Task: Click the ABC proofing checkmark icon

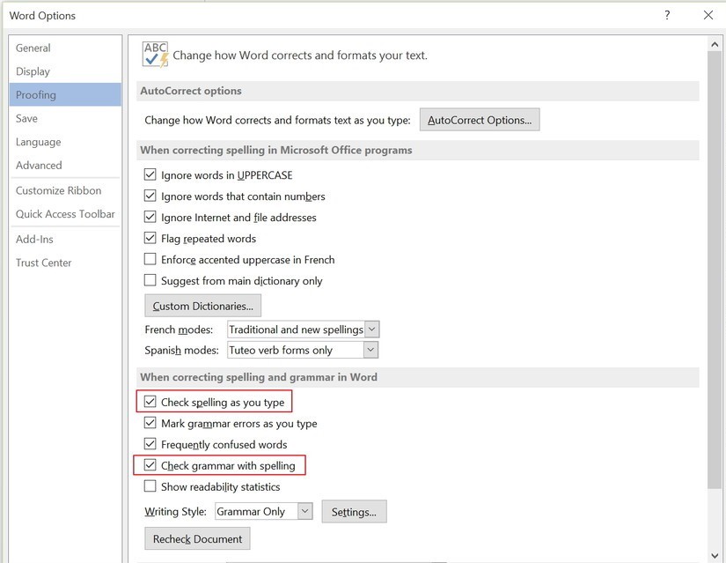Action: point(155,55)
